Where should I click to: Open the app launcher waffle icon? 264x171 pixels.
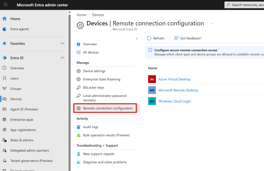(5, 5)
